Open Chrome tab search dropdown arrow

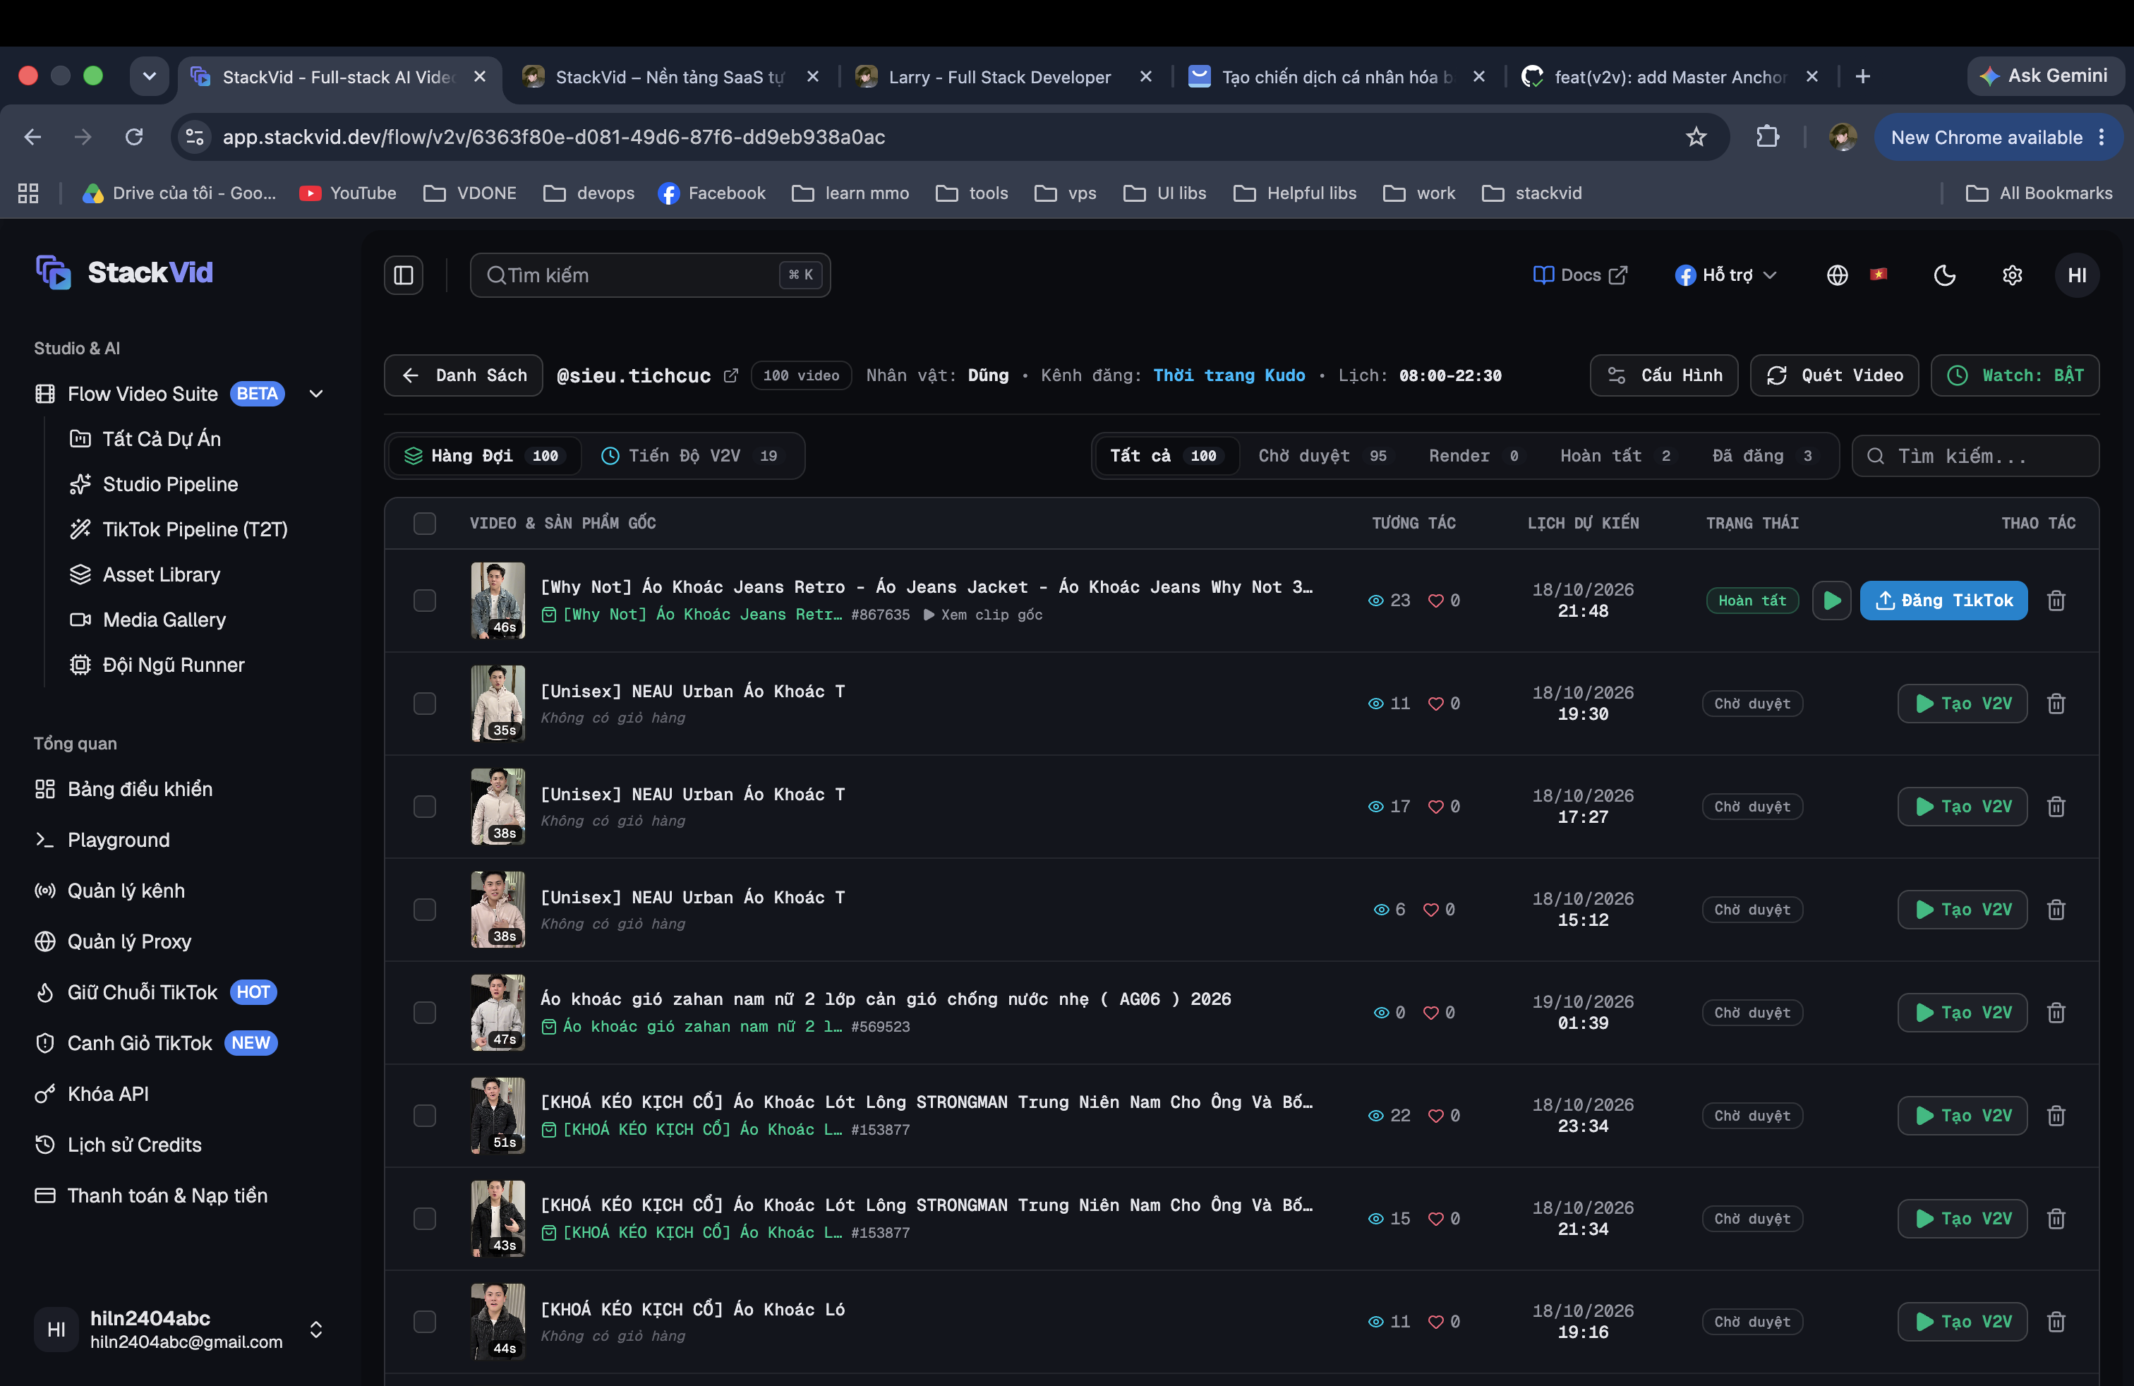[x=150, y=76]
